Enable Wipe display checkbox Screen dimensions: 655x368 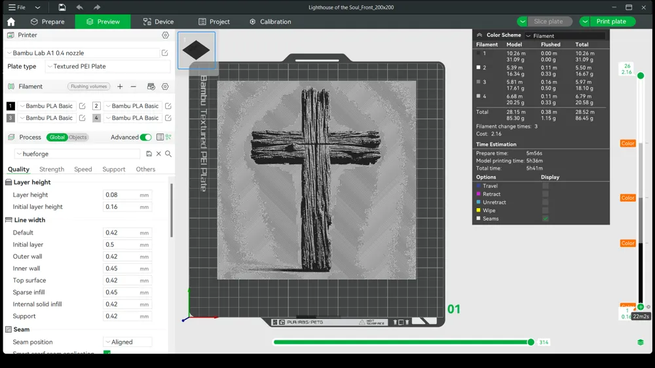545,211
